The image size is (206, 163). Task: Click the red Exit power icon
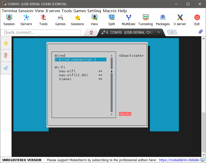point(197,17)
